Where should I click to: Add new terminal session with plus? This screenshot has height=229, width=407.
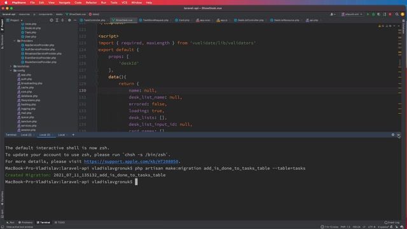pyautogui.click(x=73, y=135)
